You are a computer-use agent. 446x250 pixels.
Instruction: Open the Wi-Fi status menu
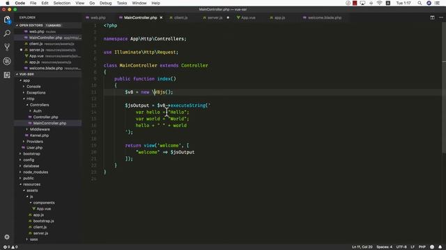(379, 3)
